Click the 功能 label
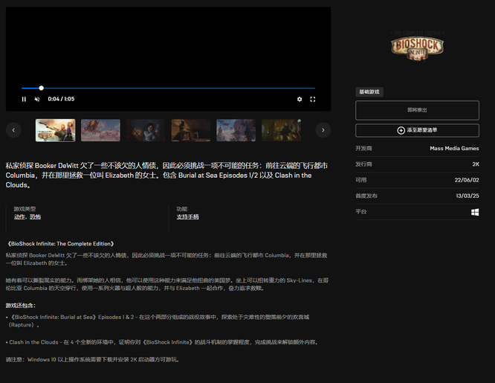The height and width of the screenshot is (383, 495). [x=182, y=209]
